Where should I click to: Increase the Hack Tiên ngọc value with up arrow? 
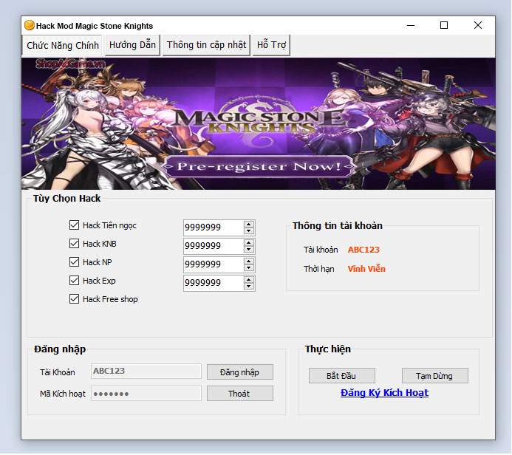click(249, 225)
